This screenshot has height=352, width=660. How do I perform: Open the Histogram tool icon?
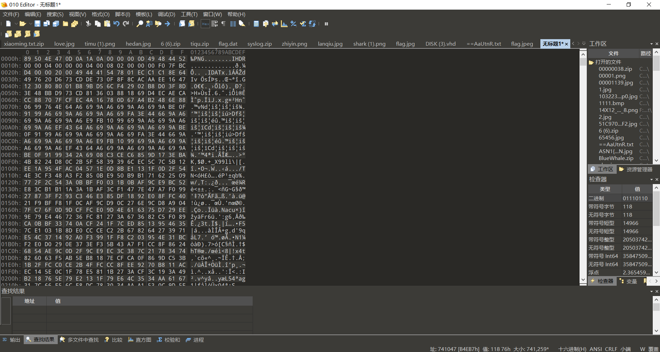(x=284, y=24)
